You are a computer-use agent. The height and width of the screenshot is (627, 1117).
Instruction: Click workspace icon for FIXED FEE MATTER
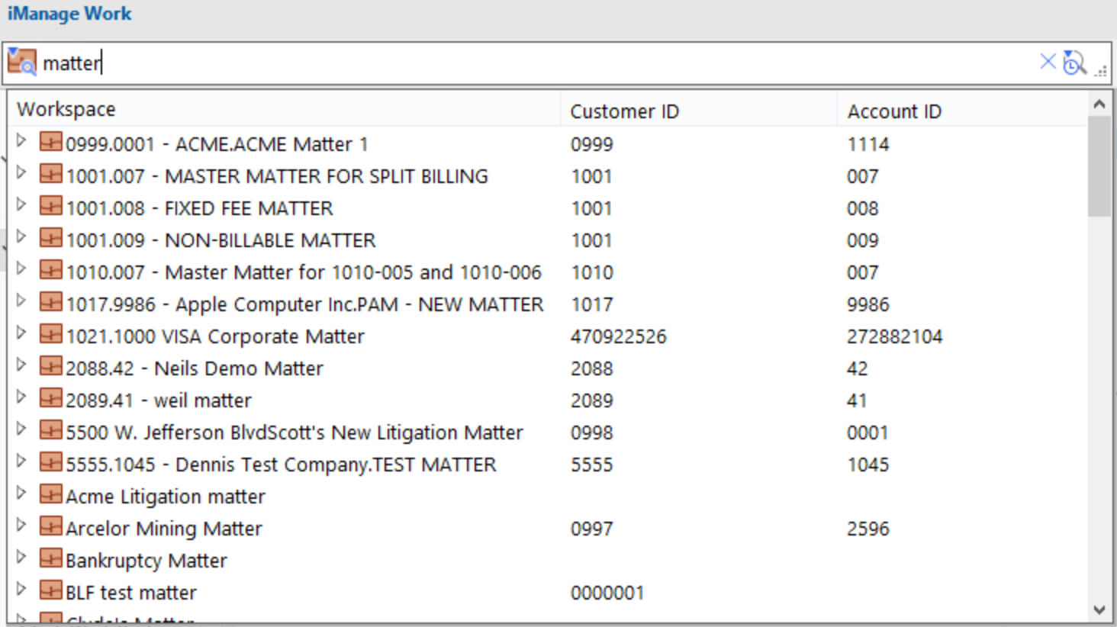[51, 206]
